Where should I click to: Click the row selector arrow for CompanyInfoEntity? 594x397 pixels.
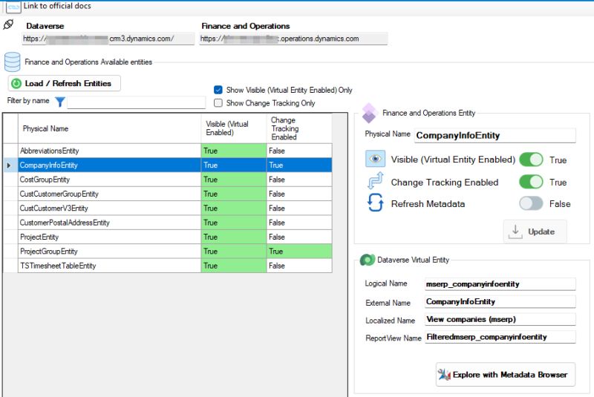point(10,165)
